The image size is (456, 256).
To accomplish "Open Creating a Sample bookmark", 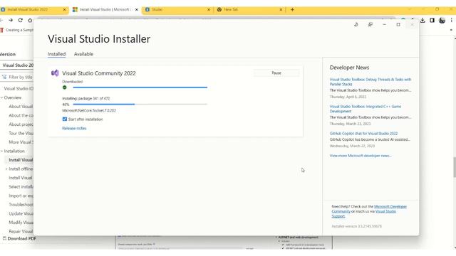I will 17,30.
